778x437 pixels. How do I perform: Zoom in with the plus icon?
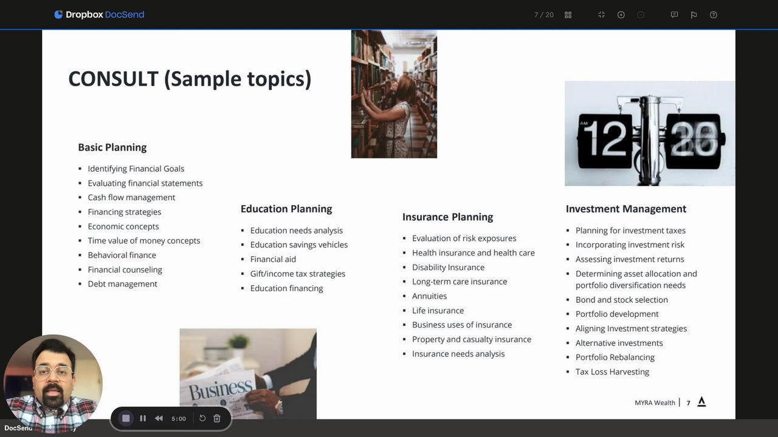coord(621,15)
